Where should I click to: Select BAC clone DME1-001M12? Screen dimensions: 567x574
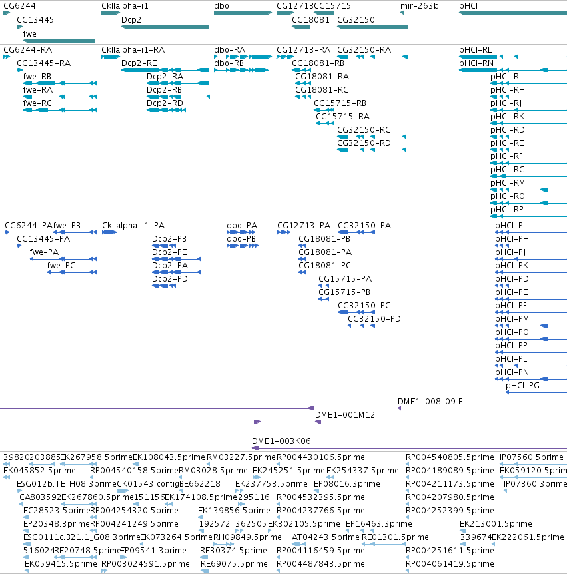pos(441,422)
